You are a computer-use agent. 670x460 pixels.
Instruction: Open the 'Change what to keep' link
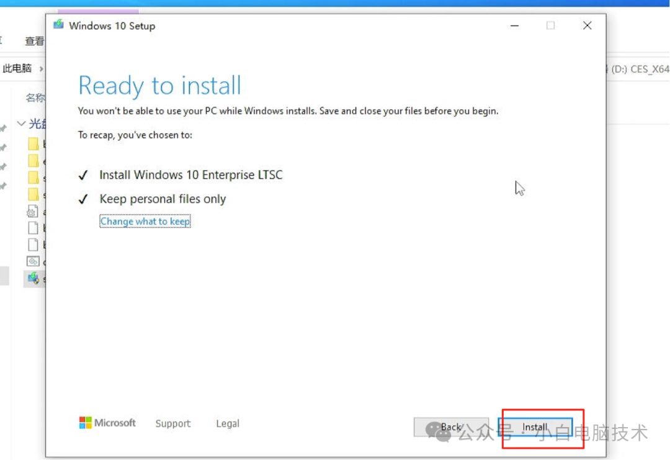[x=145, y=222]
